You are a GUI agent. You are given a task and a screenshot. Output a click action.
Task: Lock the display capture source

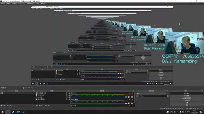pyautogui.click(x=69, y=99)
